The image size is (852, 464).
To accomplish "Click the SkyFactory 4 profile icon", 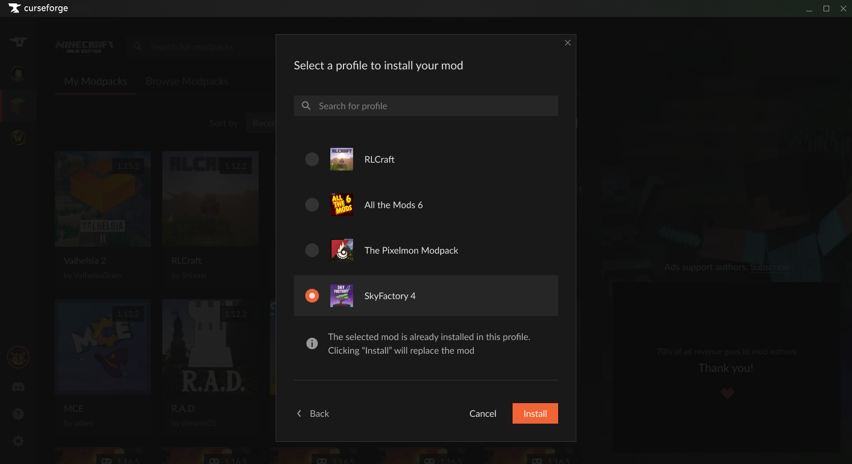I will [x=342, y=296].
